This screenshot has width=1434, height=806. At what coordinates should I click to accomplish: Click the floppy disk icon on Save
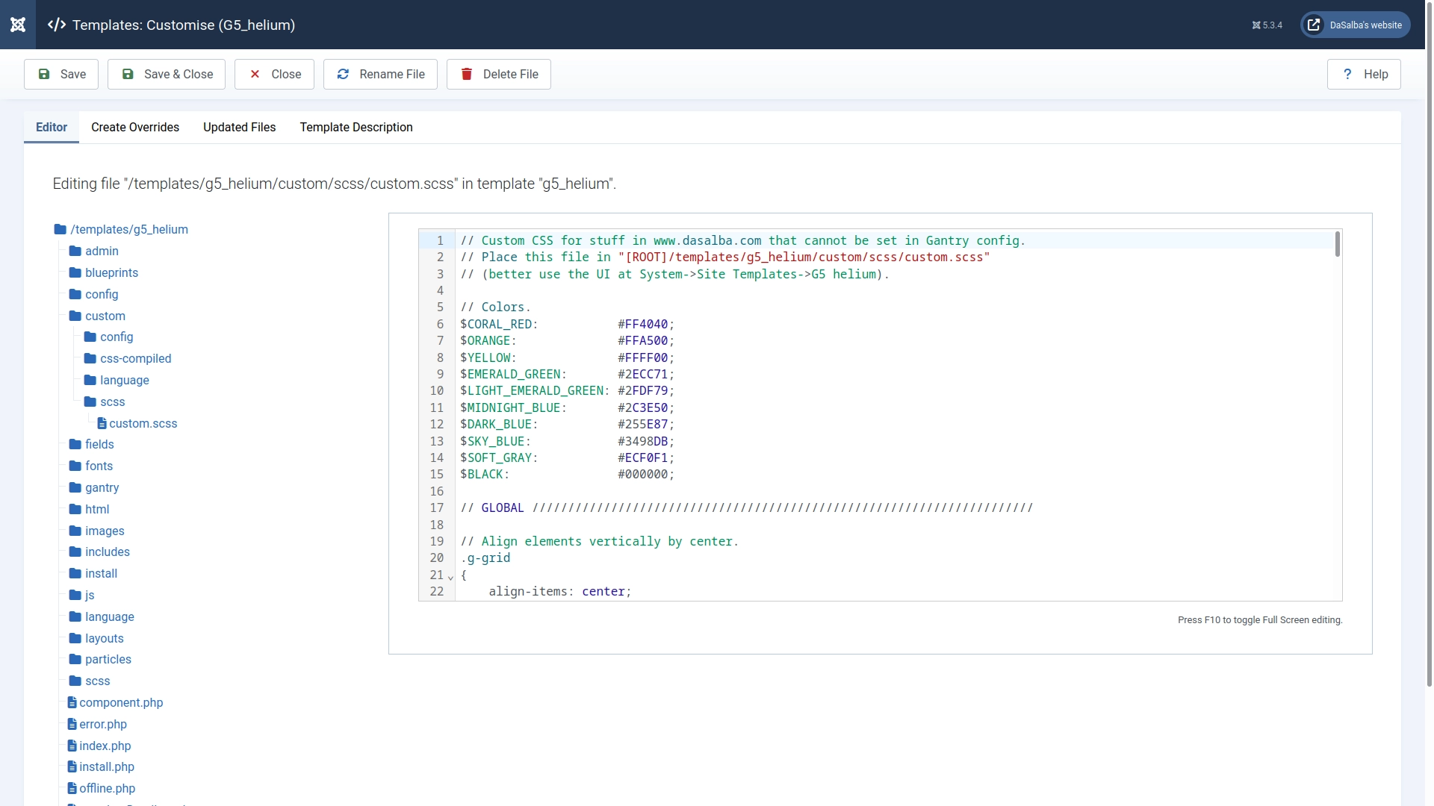pyautogui.click(x=45, y=74)
